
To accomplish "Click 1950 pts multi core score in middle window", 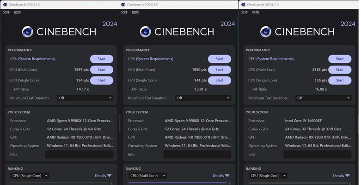I will coord(199,69).
